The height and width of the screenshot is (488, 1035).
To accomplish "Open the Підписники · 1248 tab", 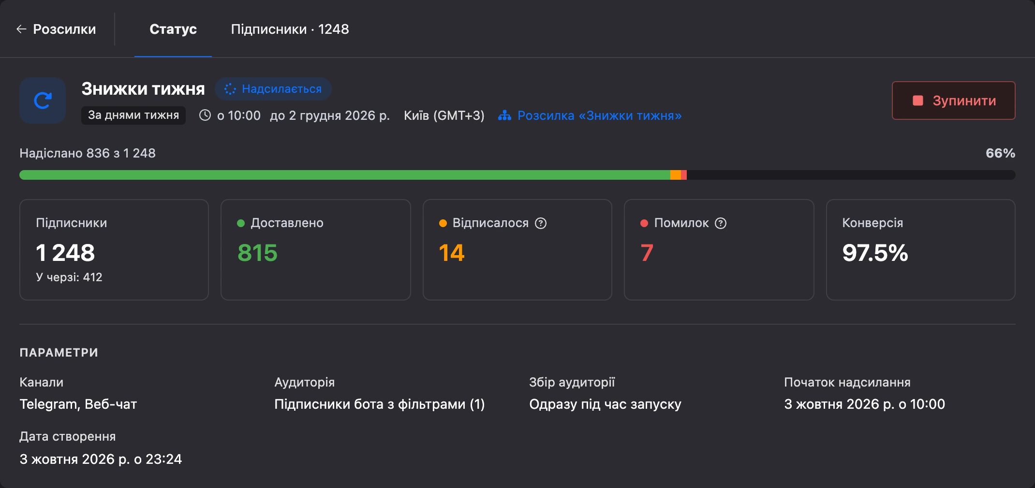I will coord(290,29).
